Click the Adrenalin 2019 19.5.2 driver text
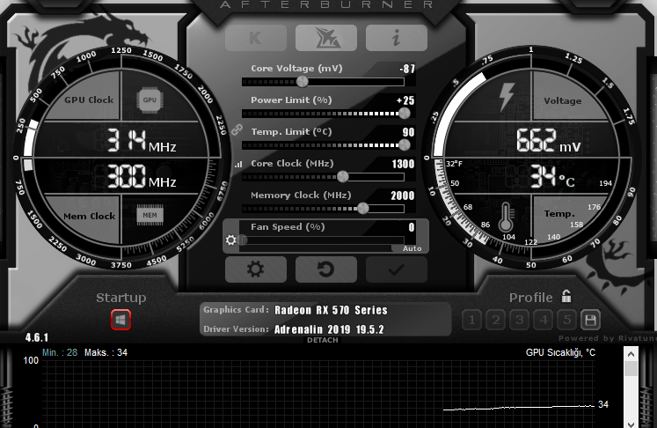Image resolution: width=657 pixels, height=428 pixels. tap(329, 329)
